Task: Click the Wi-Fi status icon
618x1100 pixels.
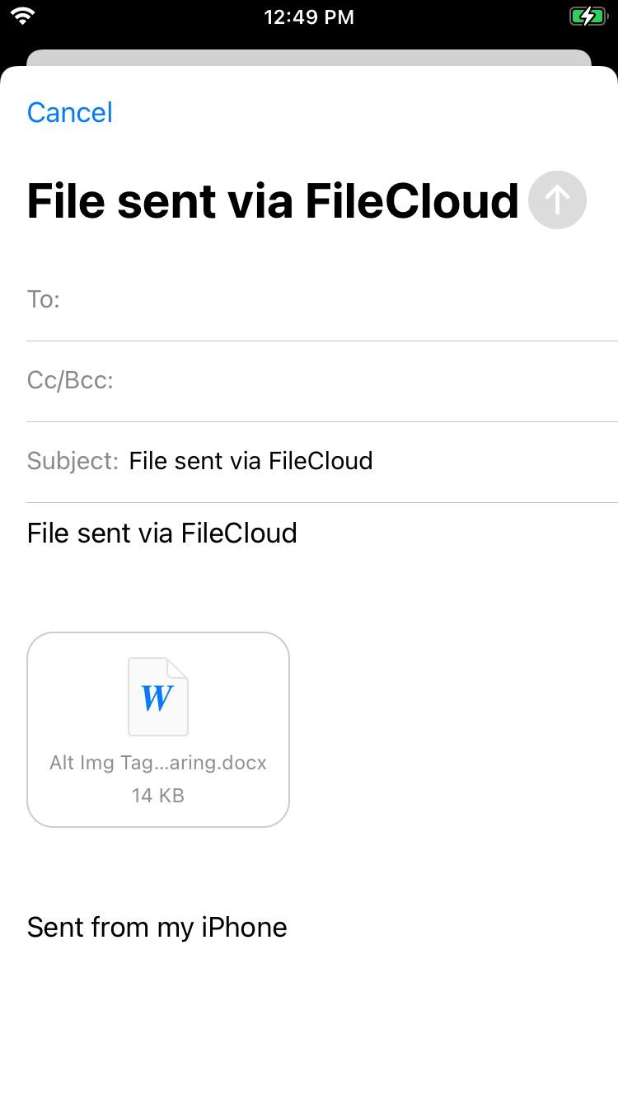Action: (x=24, y=16)
